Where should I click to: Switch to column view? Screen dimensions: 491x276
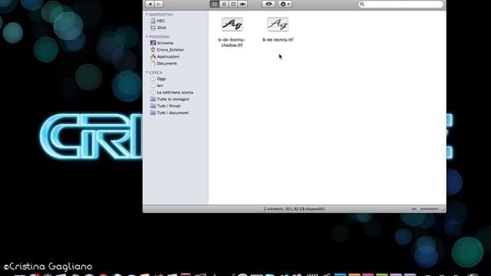click(233, 4)
